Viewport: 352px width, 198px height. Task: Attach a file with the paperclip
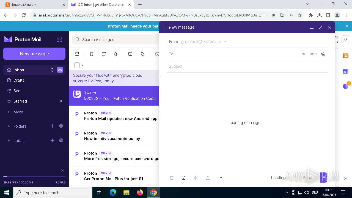[196, 178]
